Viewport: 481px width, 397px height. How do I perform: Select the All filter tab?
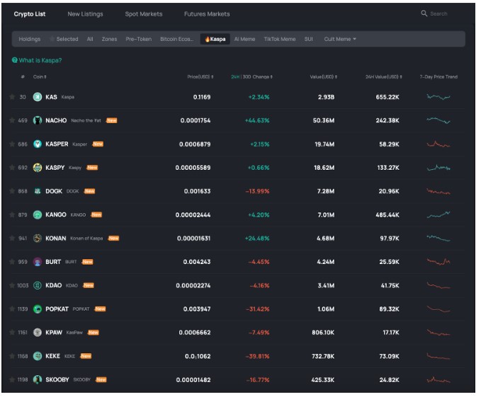(x=90, y=39)
